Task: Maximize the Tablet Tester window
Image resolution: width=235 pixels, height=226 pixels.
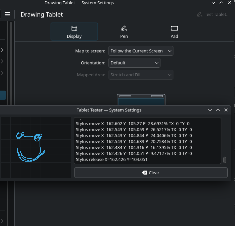Action: (x=218, y=110)
